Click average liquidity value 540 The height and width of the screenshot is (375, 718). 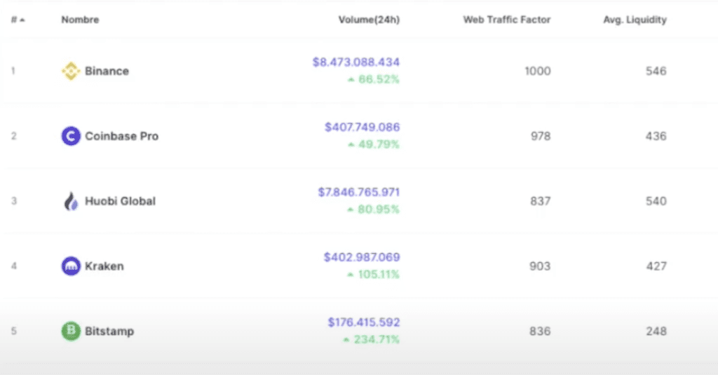[x=656, y=201]
